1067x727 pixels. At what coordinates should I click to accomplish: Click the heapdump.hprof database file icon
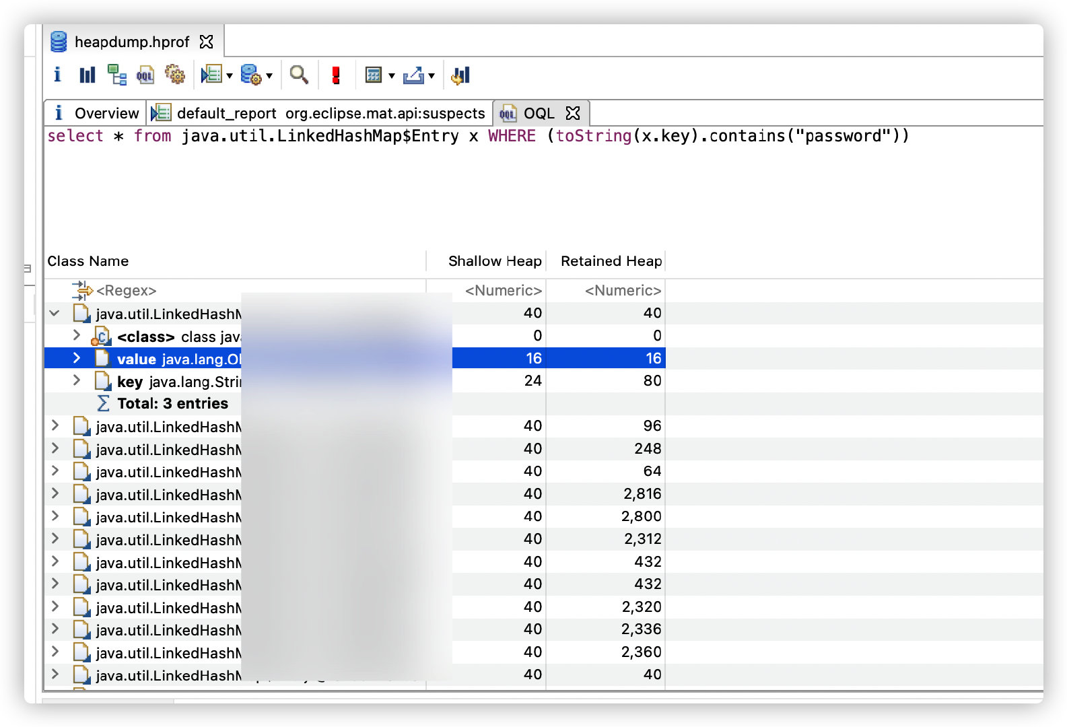(59, 42)
